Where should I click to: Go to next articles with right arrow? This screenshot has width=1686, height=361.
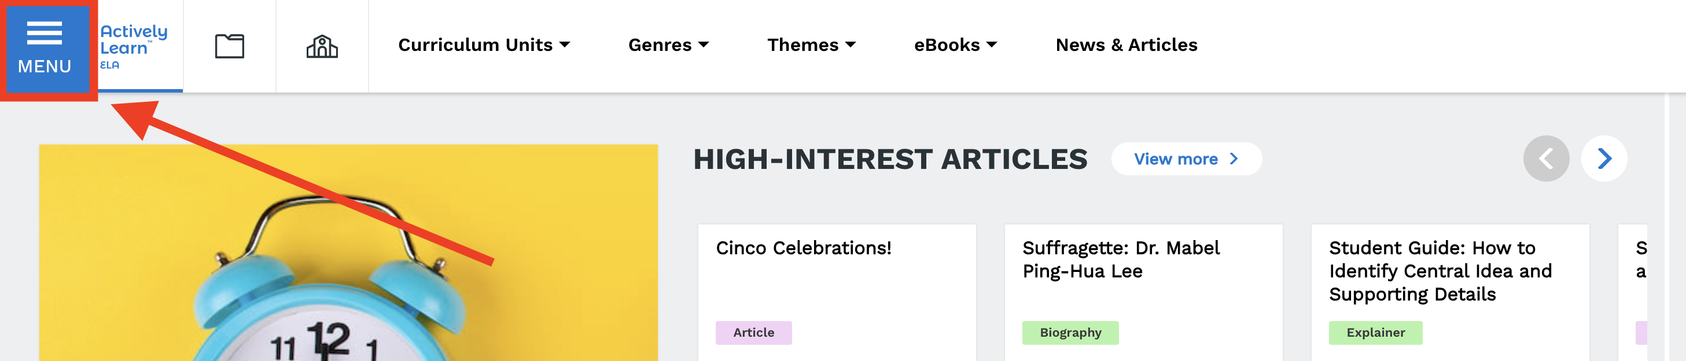1603,159
